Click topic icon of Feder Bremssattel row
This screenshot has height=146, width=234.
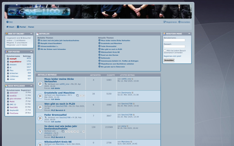[40, 118]
